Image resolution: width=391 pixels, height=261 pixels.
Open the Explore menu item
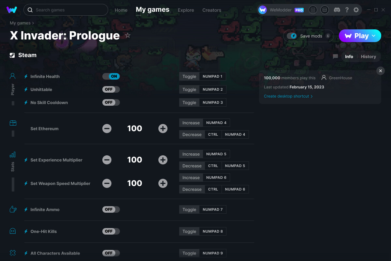pos(186,10)
